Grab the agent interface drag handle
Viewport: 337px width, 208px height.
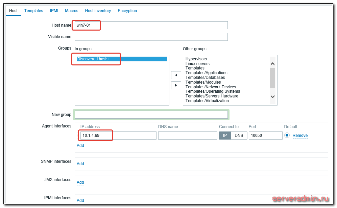pyautogui.click(x=77, y=136)
